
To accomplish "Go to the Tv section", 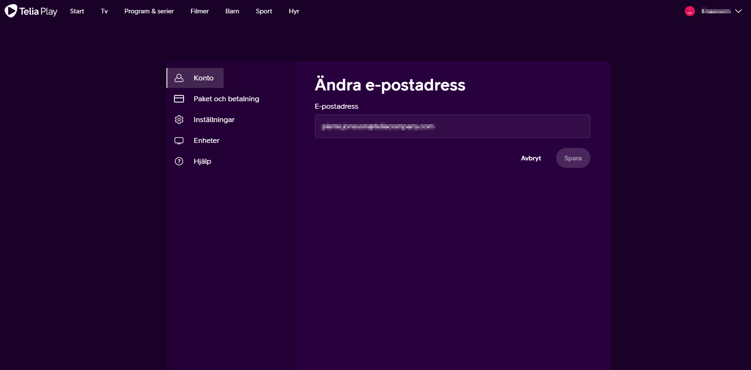I will coord(104,11).
